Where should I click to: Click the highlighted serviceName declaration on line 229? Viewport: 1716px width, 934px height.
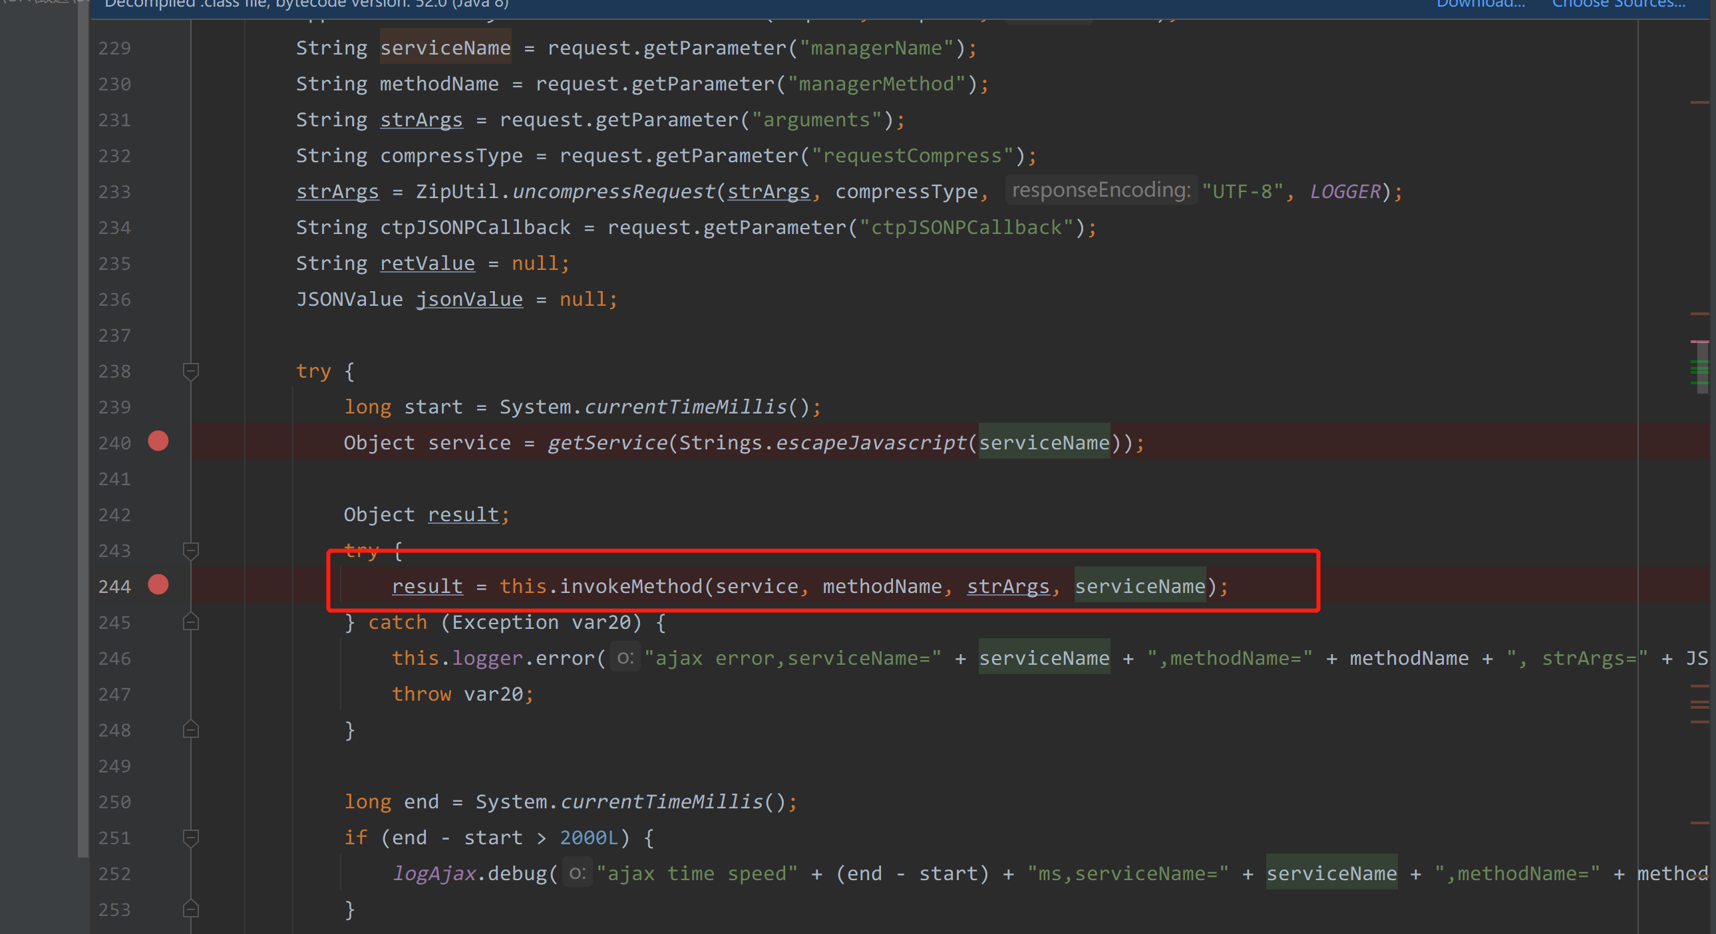(445, 48)
